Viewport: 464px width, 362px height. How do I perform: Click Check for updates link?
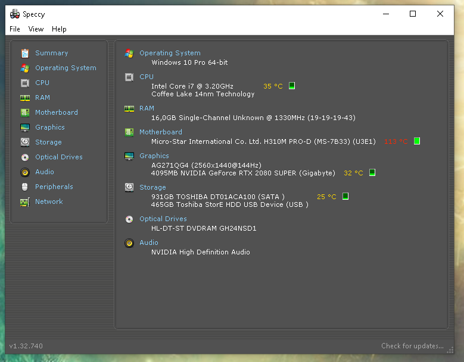tap(413, 346)
